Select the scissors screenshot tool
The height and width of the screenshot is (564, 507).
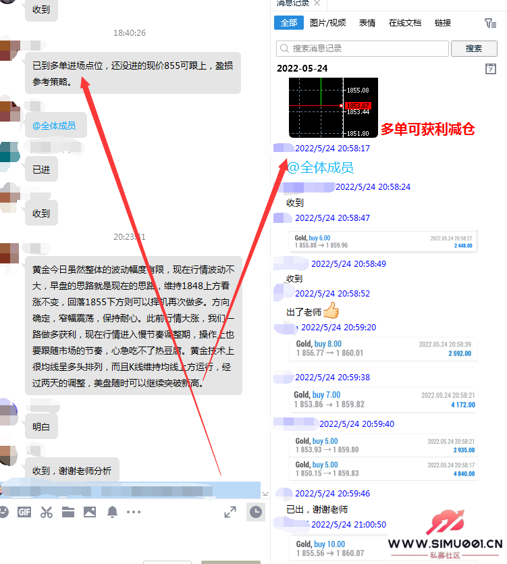click(46, 512)
